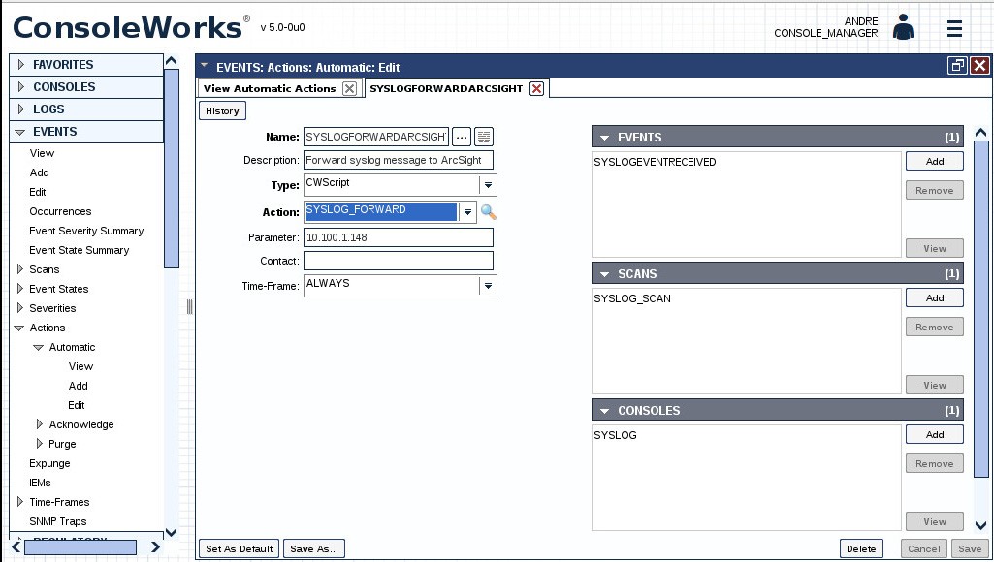Expand the Purge tree node
994x562 pixels.
tap(40, 444)
